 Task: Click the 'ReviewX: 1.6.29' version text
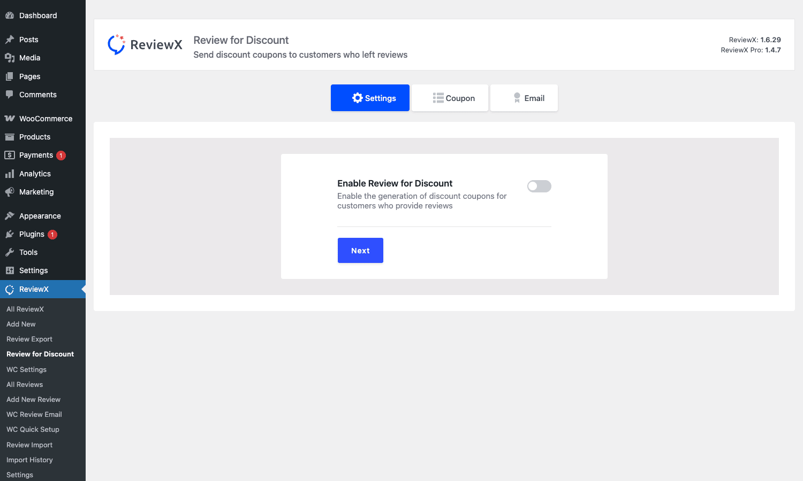(755, 40)
